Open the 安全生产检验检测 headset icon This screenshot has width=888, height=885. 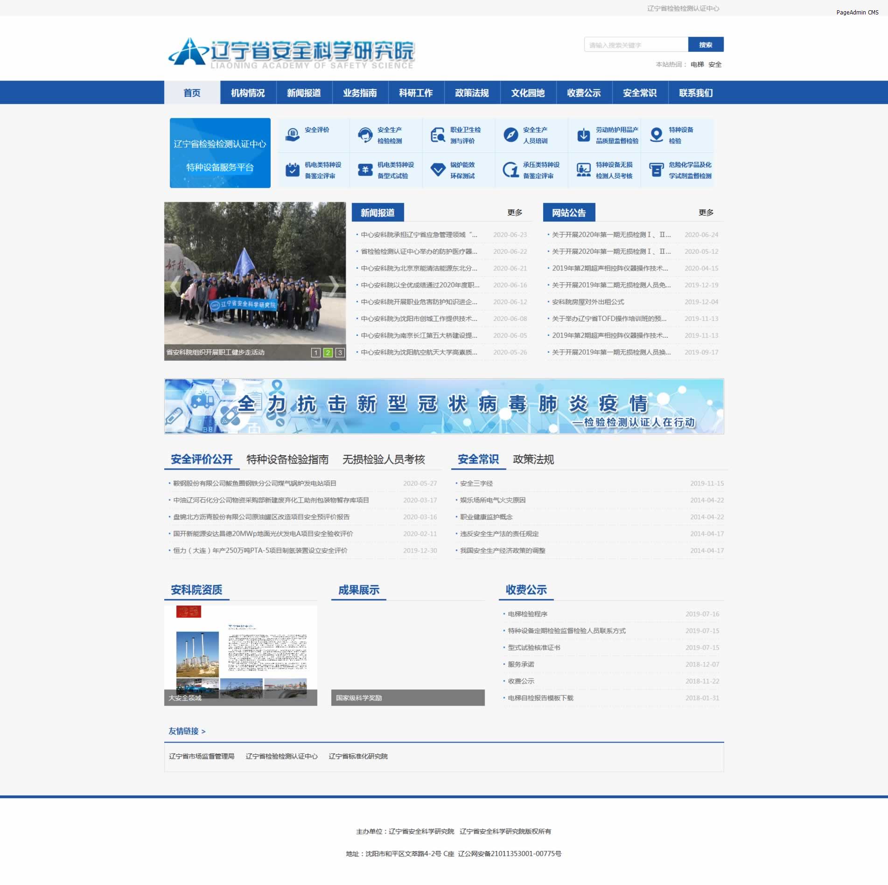pyautogui.click(x=365, y=135)
